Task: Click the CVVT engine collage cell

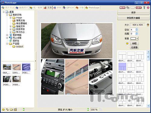Action: point(101,77)
